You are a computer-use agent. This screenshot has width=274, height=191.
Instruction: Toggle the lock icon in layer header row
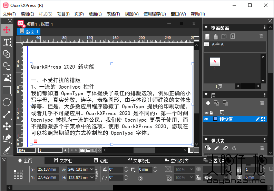[x=211, y=112]
